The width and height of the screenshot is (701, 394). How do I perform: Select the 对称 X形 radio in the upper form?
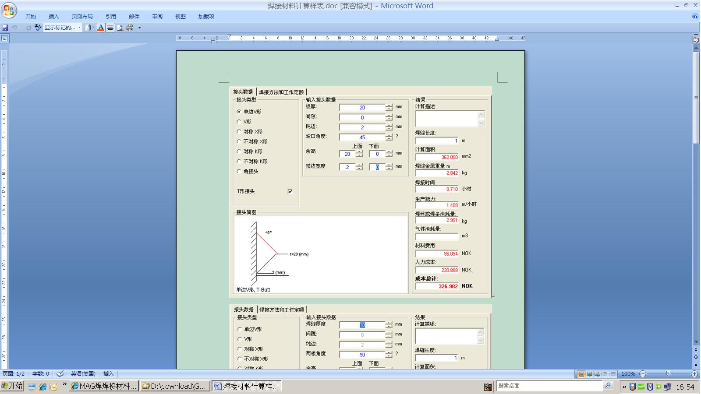point(239,131)
